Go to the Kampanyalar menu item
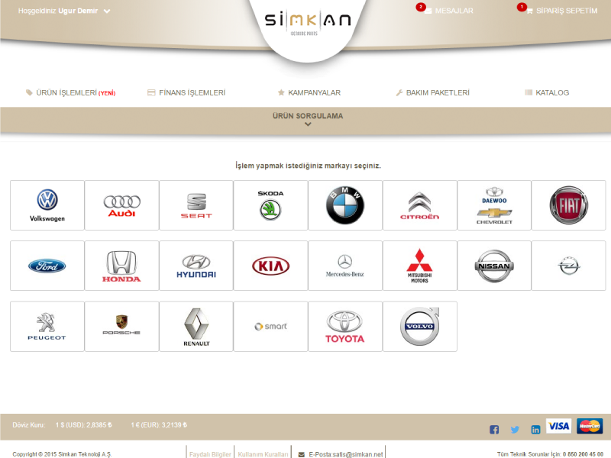The height and width of the screenshot is (458, 611). point(309,92)
